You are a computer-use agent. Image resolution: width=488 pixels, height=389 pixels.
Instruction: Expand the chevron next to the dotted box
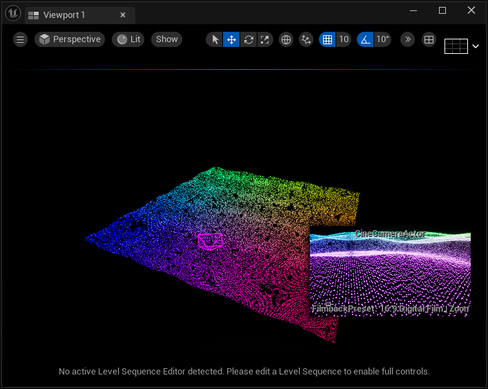(476, 46)
